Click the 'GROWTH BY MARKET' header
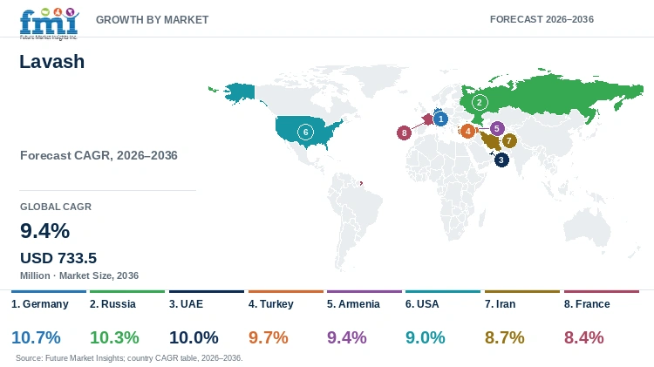Screen dimensions: 654x367 pos(153,19)
